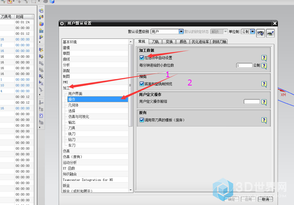The width and height of the screenshot is (294, 205).
Task: Click the binoculars search defaults icon
Action: tap(261, 33)
